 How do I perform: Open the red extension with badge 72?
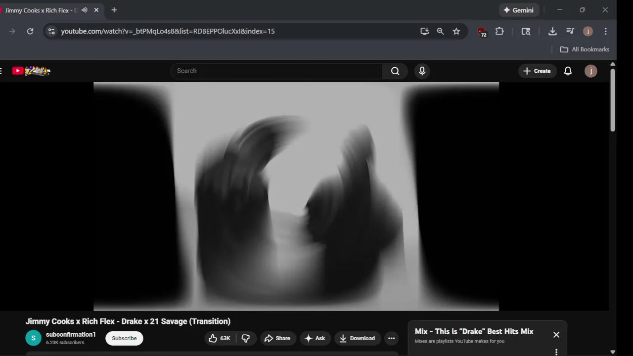tap(482, 32)
